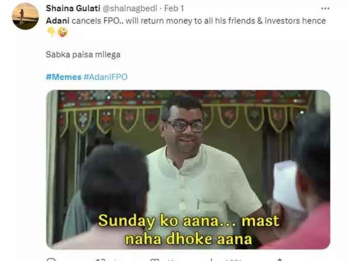Like the tweet with the heart icon
The height and width of the screenshot is (261, 348).
tap(155, 259)
